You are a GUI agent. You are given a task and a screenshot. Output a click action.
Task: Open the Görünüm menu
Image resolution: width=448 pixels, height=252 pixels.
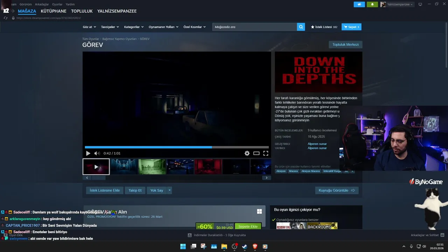(26, 5)
